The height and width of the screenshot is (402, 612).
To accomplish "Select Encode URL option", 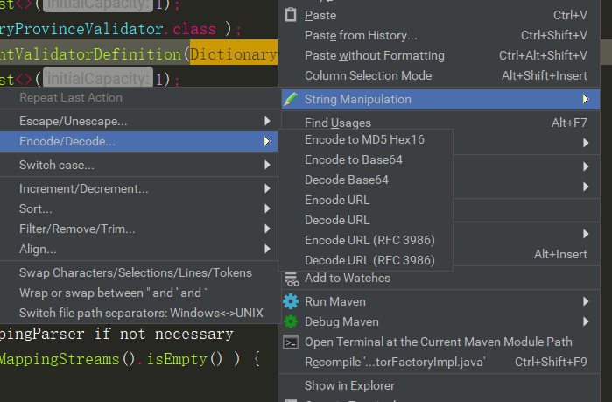I will (365, 200).
